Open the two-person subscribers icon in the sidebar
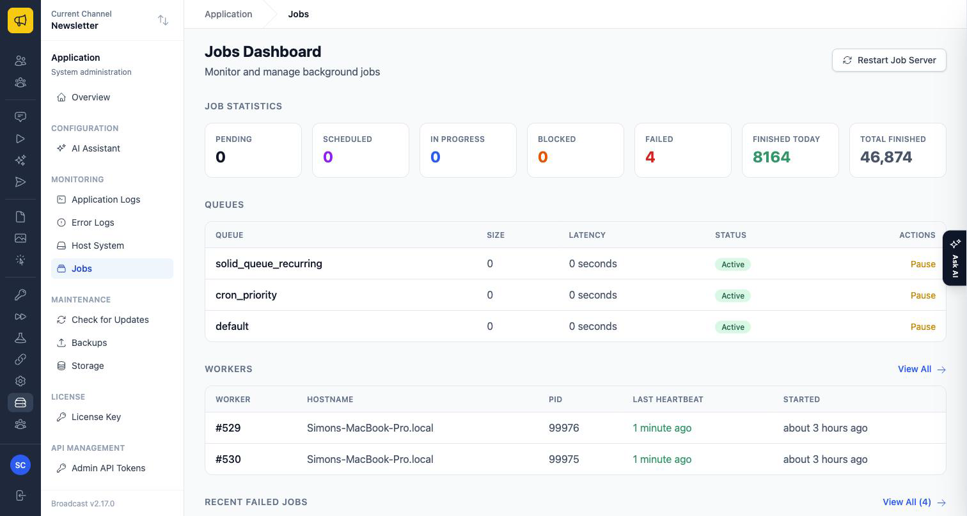This screenshot has width=967, height=516. pos(20,61)
